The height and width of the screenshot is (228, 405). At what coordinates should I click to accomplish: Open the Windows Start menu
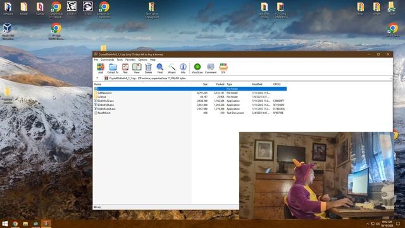point(5,224)
